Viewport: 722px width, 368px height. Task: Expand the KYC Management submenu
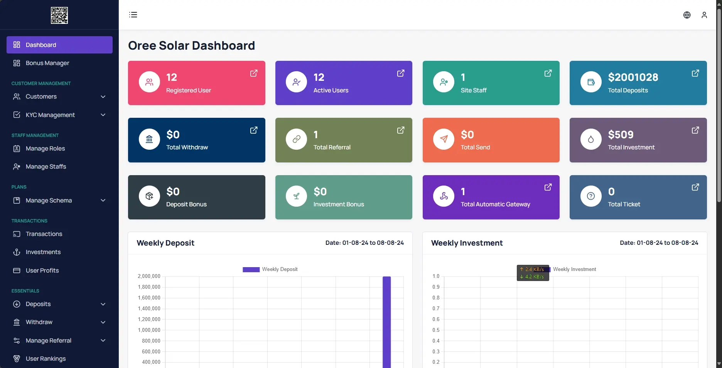click(103, 115)
